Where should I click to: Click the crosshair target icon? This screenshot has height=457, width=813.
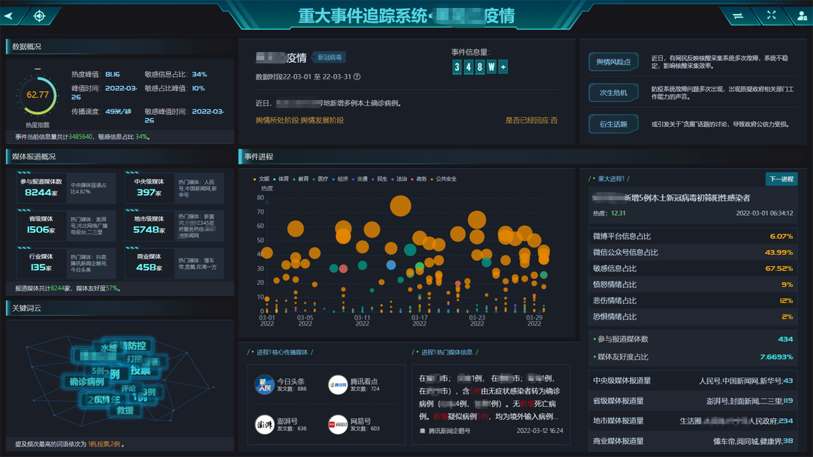pyautogui.click(x=39, y=16)
